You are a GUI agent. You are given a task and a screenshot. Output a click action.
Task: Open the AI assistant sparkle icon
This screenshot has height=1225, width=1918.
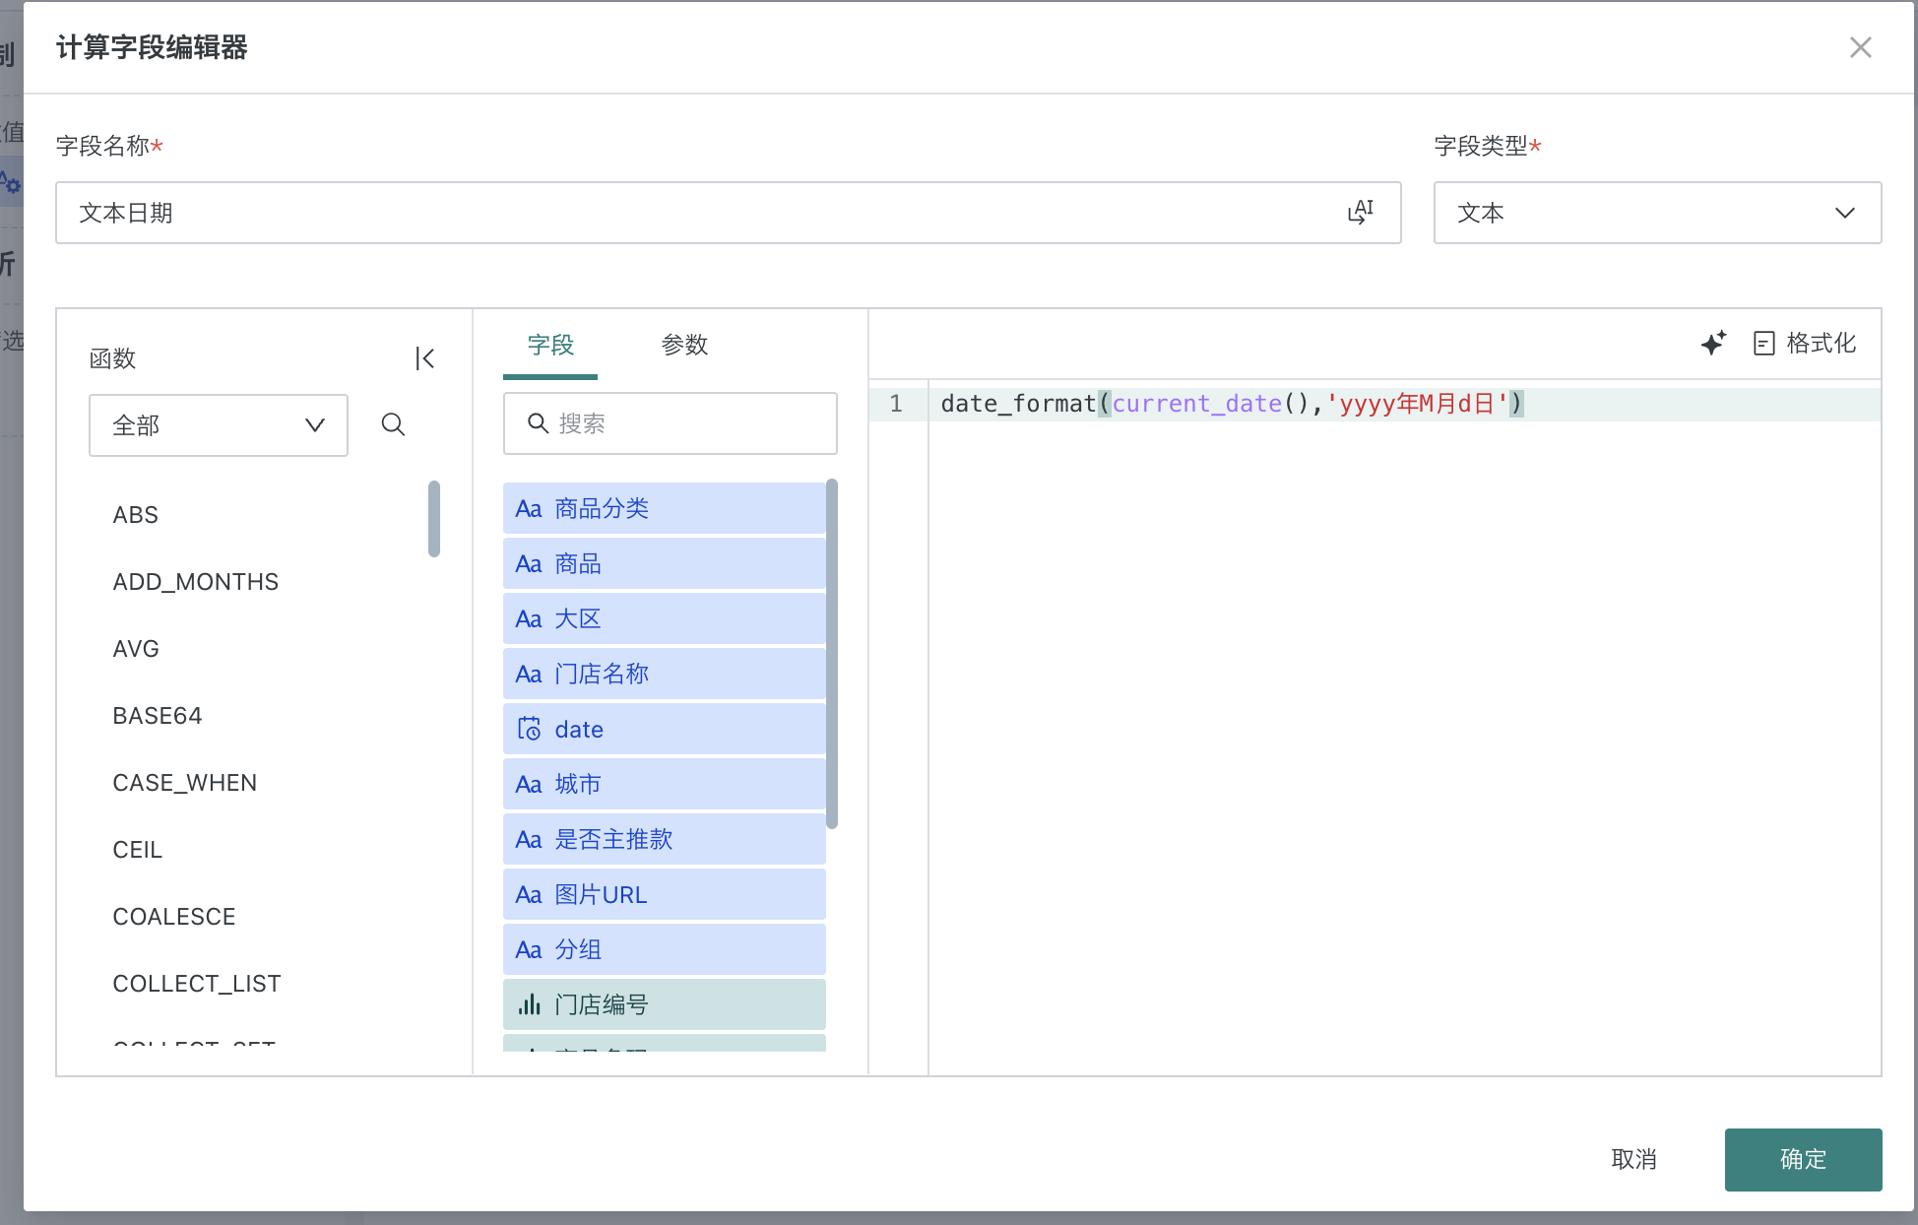click(x=1713, y=344)
